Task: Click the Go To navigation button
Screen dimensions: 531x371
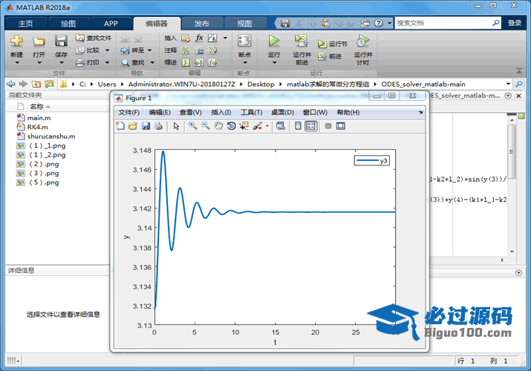Action: click(133, 50)
